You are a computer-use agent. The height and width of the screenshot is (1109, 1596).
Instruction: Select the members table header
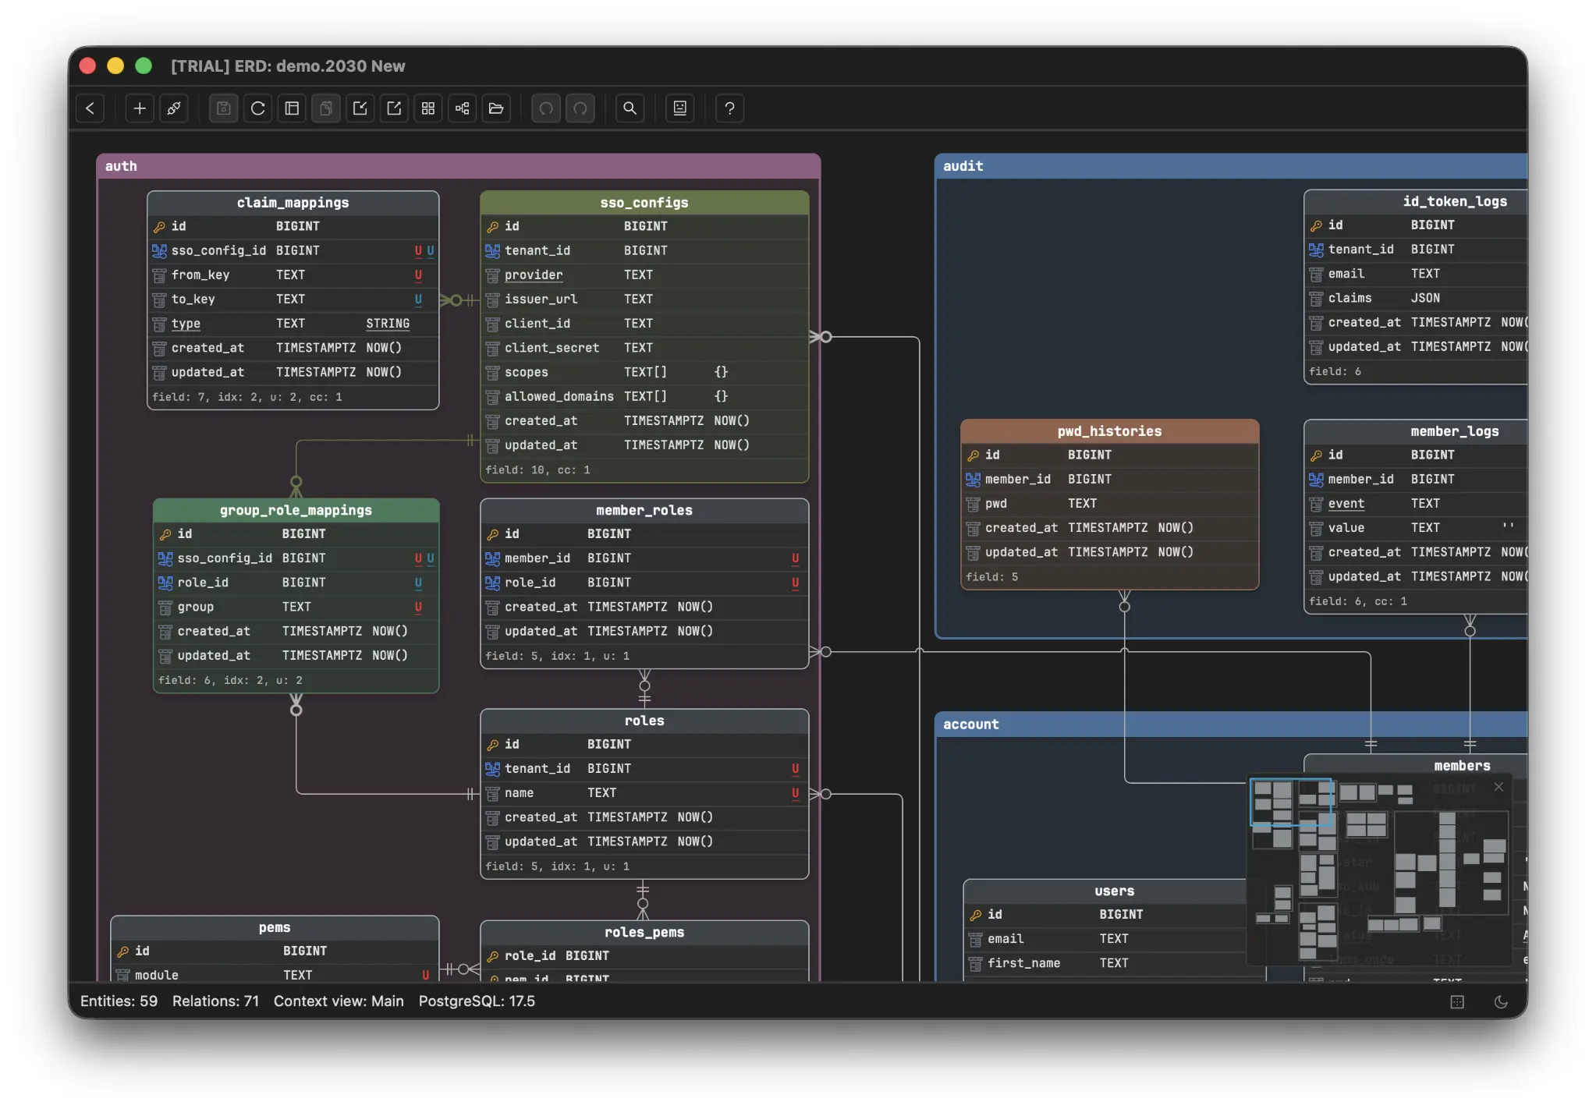point(1416,766)
